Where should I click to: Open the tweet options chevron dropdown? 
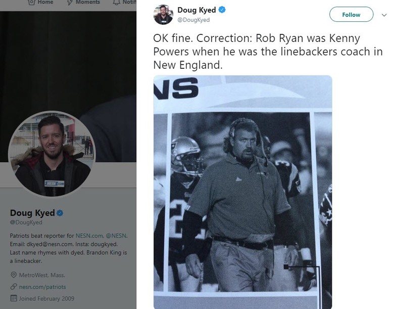384,15
